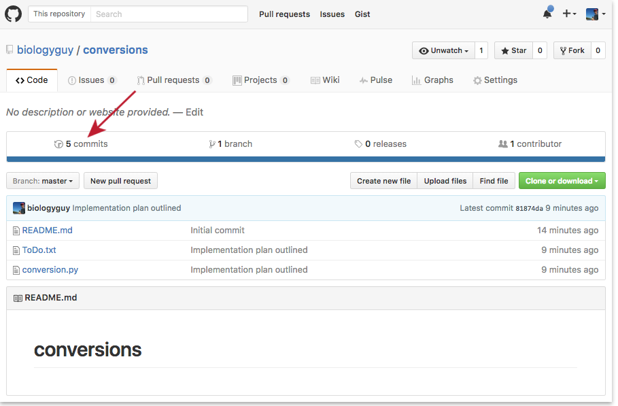
Task: Open the user avatar menu
Action: (595, 14)
